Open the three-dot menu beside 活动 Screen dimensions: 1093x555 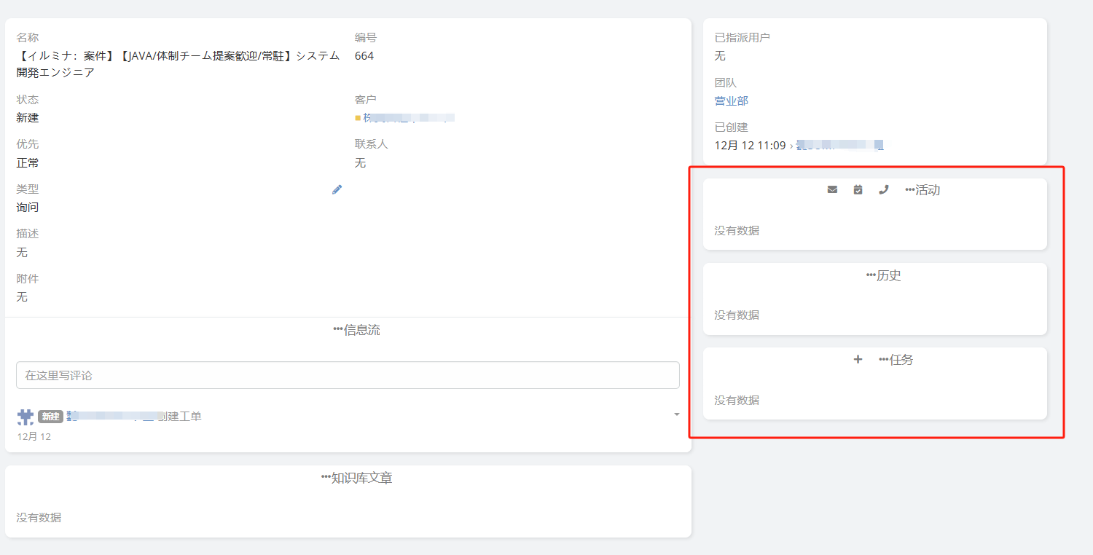click(909, 190)
